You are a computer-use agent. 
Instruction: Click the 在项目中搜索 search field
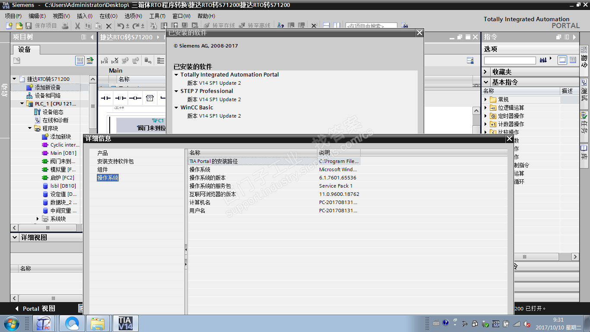(371, 26)
